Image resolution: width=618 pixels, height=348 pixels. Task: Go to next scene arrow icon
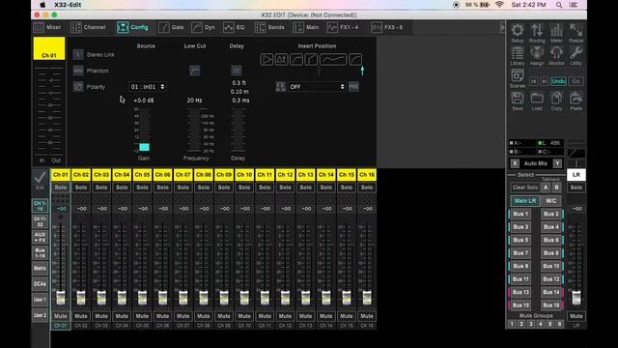coord(545,81)
